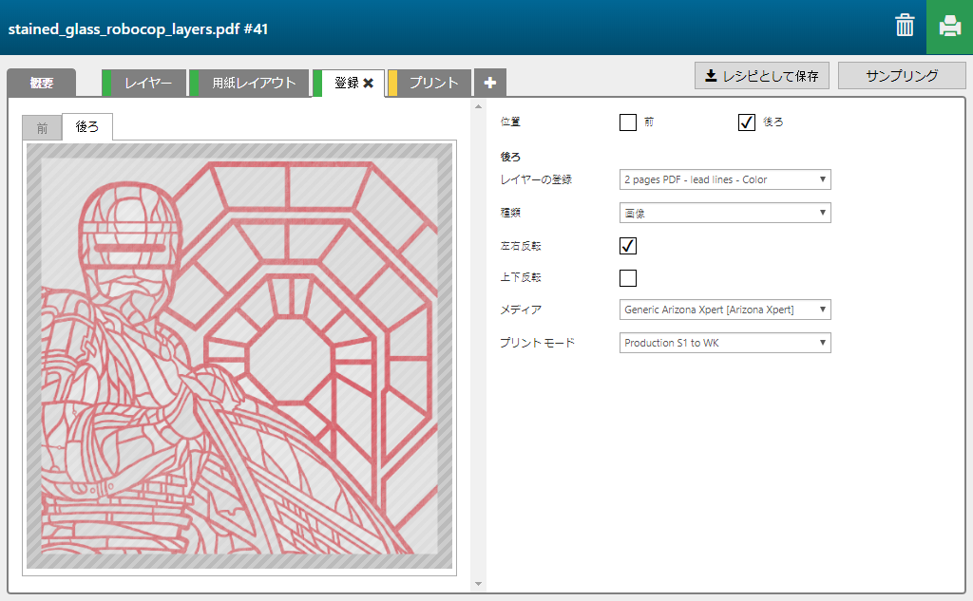Viewport: 973px width, 601px height.
Task: Close the 登録 tab with X icon
Action: [x=369, y=83]
